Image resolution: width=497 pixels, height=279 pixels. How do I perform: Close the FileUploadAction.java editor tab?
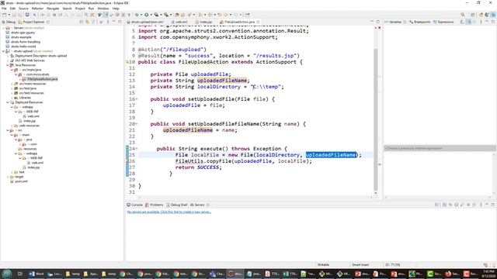click(x=259, y=22)
